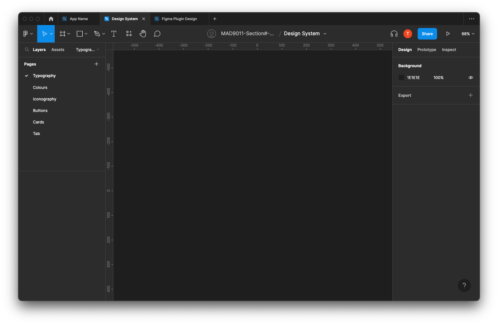This screenshot has width=498, height=325.
Task: Collapse the Typography pages list chevron
Action: 98,50
